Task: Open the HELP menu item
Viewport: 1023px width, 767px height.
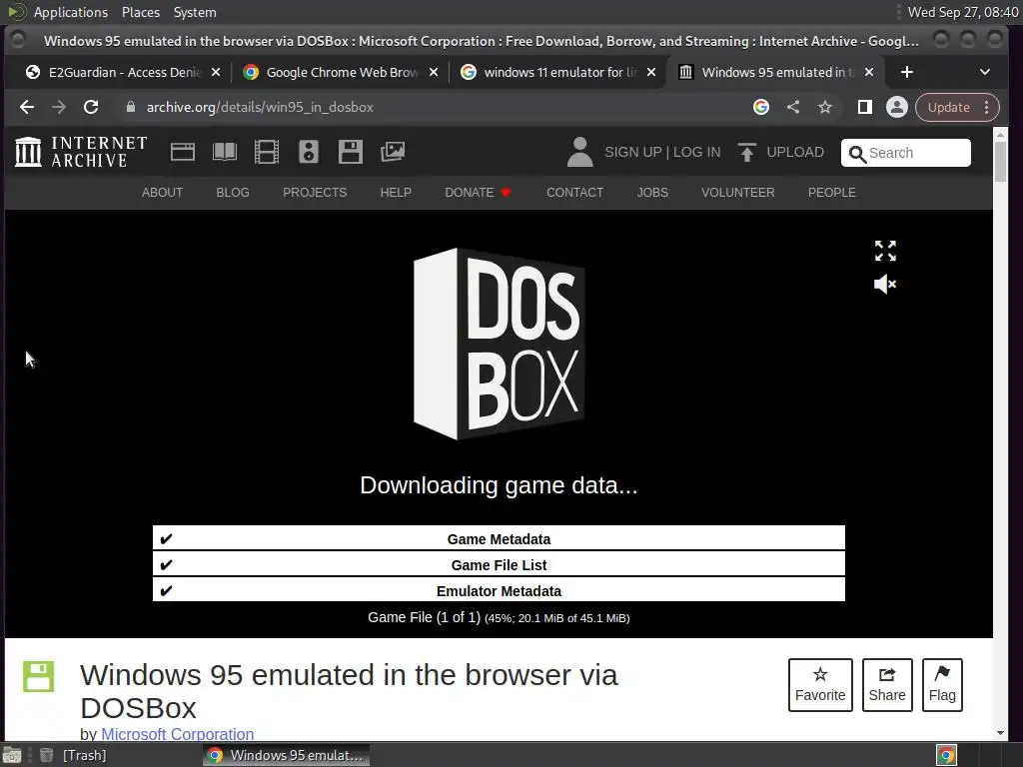Action: tap(396, 193)
